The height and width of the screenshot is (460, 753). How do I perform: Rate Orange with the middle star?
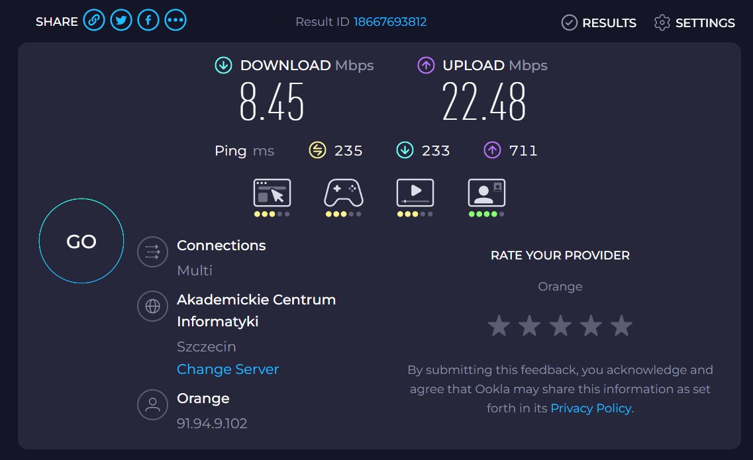pos(560,325)
